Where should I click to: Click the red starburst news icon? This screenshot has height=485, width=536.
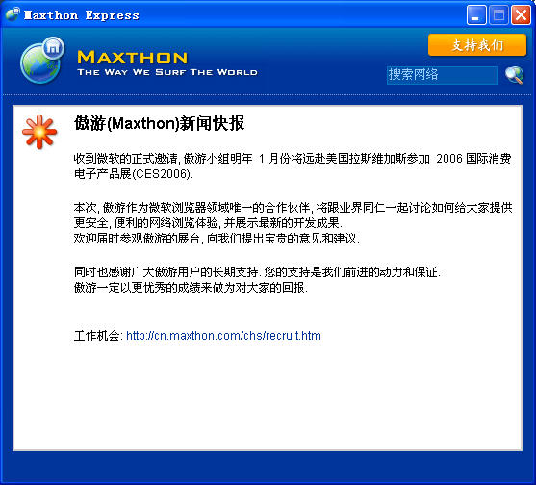coord(39,132)
